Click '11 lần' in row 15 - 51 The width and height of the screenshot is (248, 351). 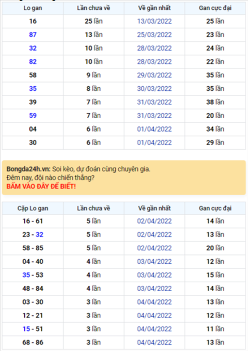215,329
